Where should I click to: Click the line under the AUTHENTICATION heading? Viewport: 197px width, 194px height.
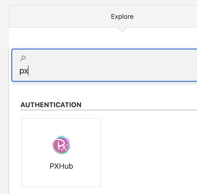click(109, 110)
